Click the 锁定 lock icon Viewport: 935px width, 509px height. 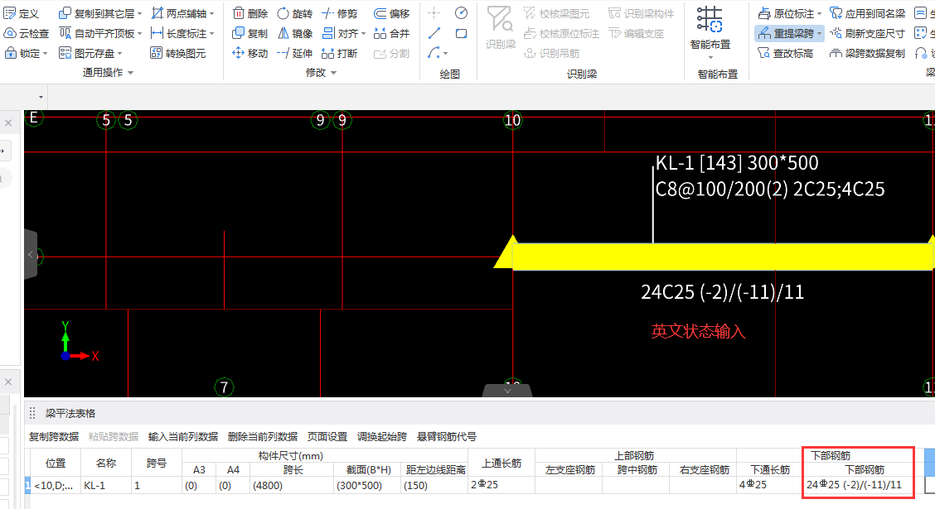10,53
